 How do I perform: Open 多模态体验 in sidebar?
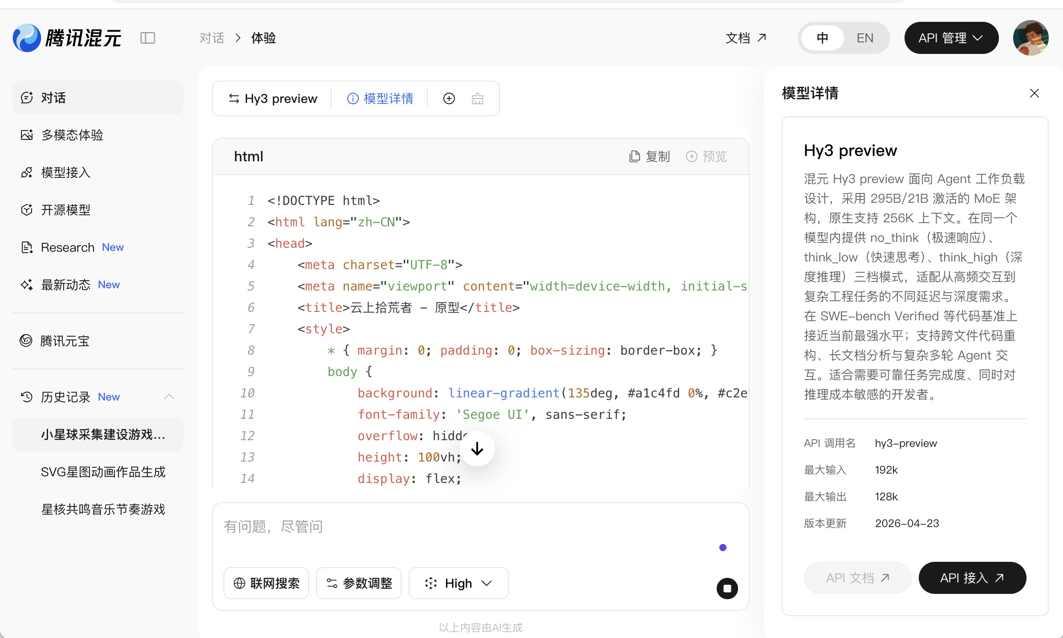pyautogui.click(x=72, y=135)
